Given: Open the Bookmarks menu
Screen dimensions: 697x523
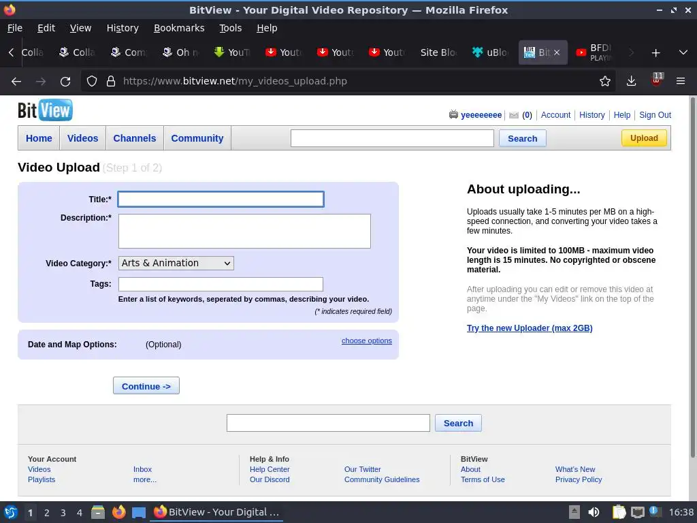Looking at the screenshot, I should pos(179,28).
